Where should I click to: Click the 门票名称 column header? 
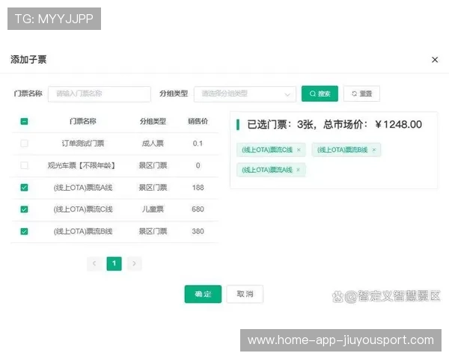83,121
